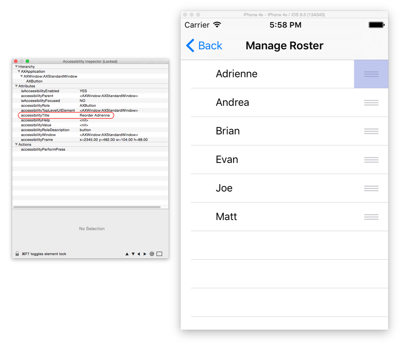The height and width of the screenshot is (346, 402).
Task: Click the Carrier label in status bar
Action: [x=197, y=25]
